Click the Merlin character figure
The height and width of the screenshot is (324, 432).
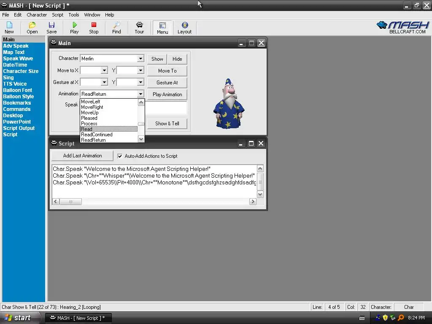pos(229,104)
